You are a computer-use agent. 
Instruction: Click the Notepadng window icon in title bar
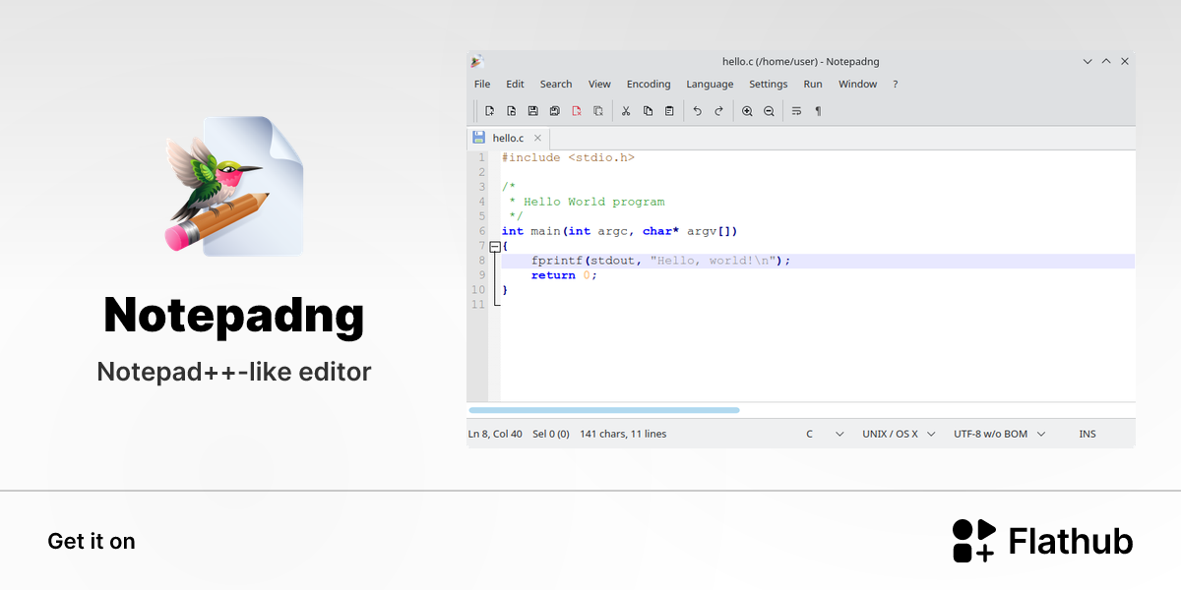[x=476, y=61]
